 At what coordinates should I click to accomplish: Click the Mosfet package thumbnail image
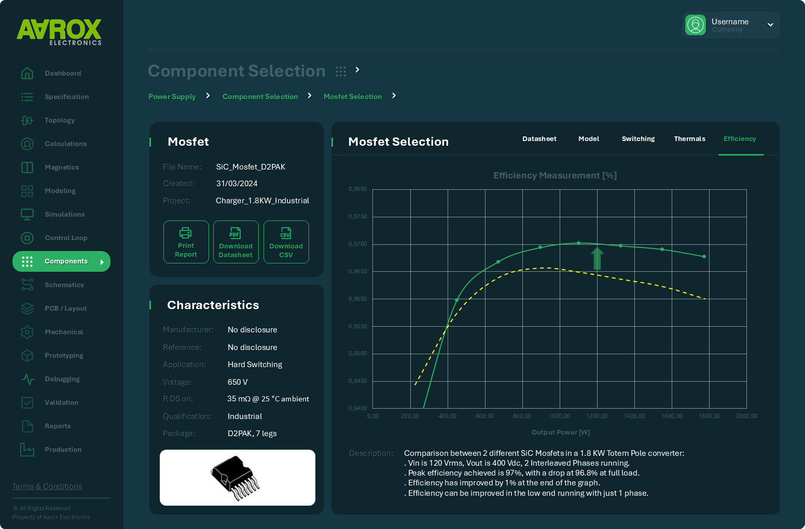coord(237,478)
